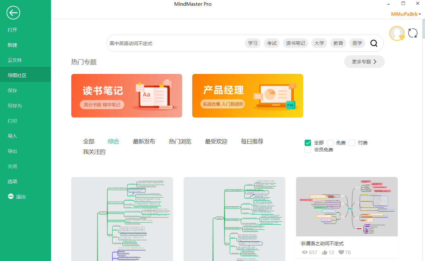Click 打印 in the sidebar
425x261 pixels.
click(x=25, y=121)
